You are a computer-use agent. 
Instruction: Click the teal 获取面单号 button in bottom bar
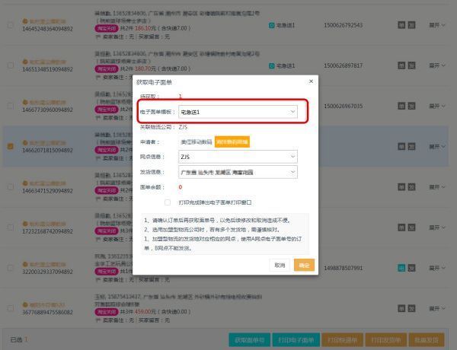[x=249, y=339]
